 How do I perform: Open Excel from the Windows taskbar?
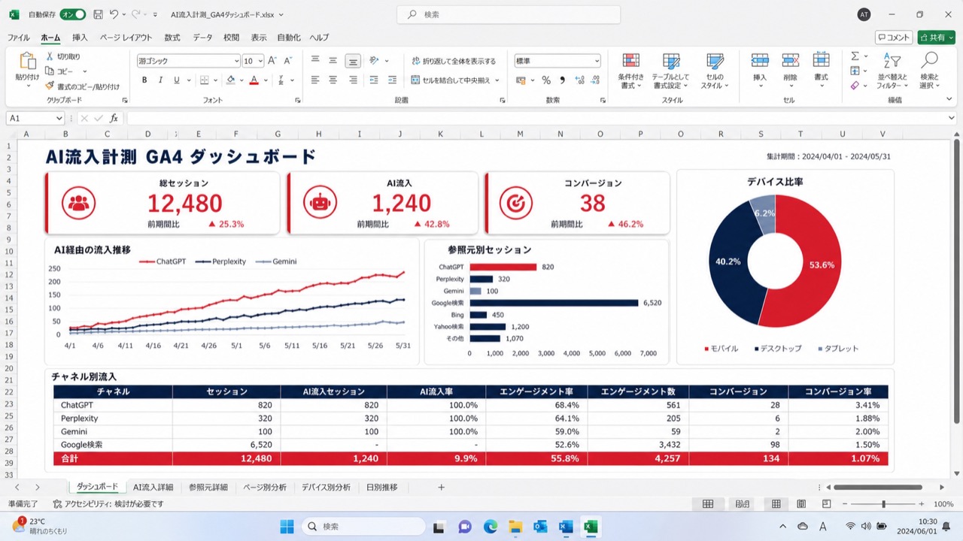point(591,527)
